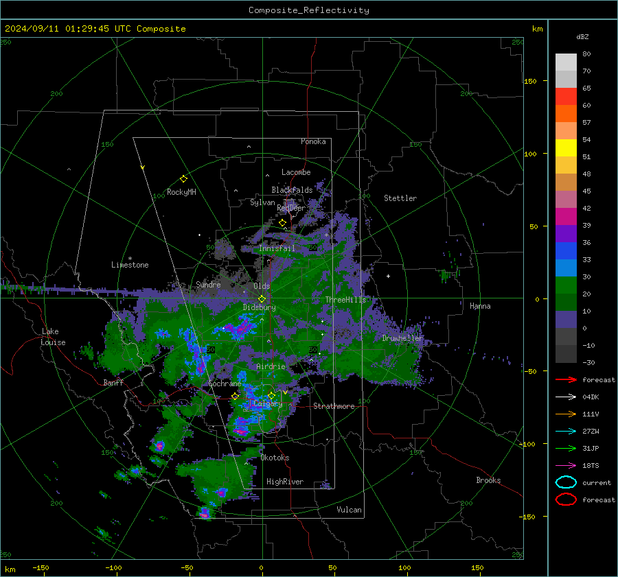Click the Calgary label on the map

click(268, 403)
